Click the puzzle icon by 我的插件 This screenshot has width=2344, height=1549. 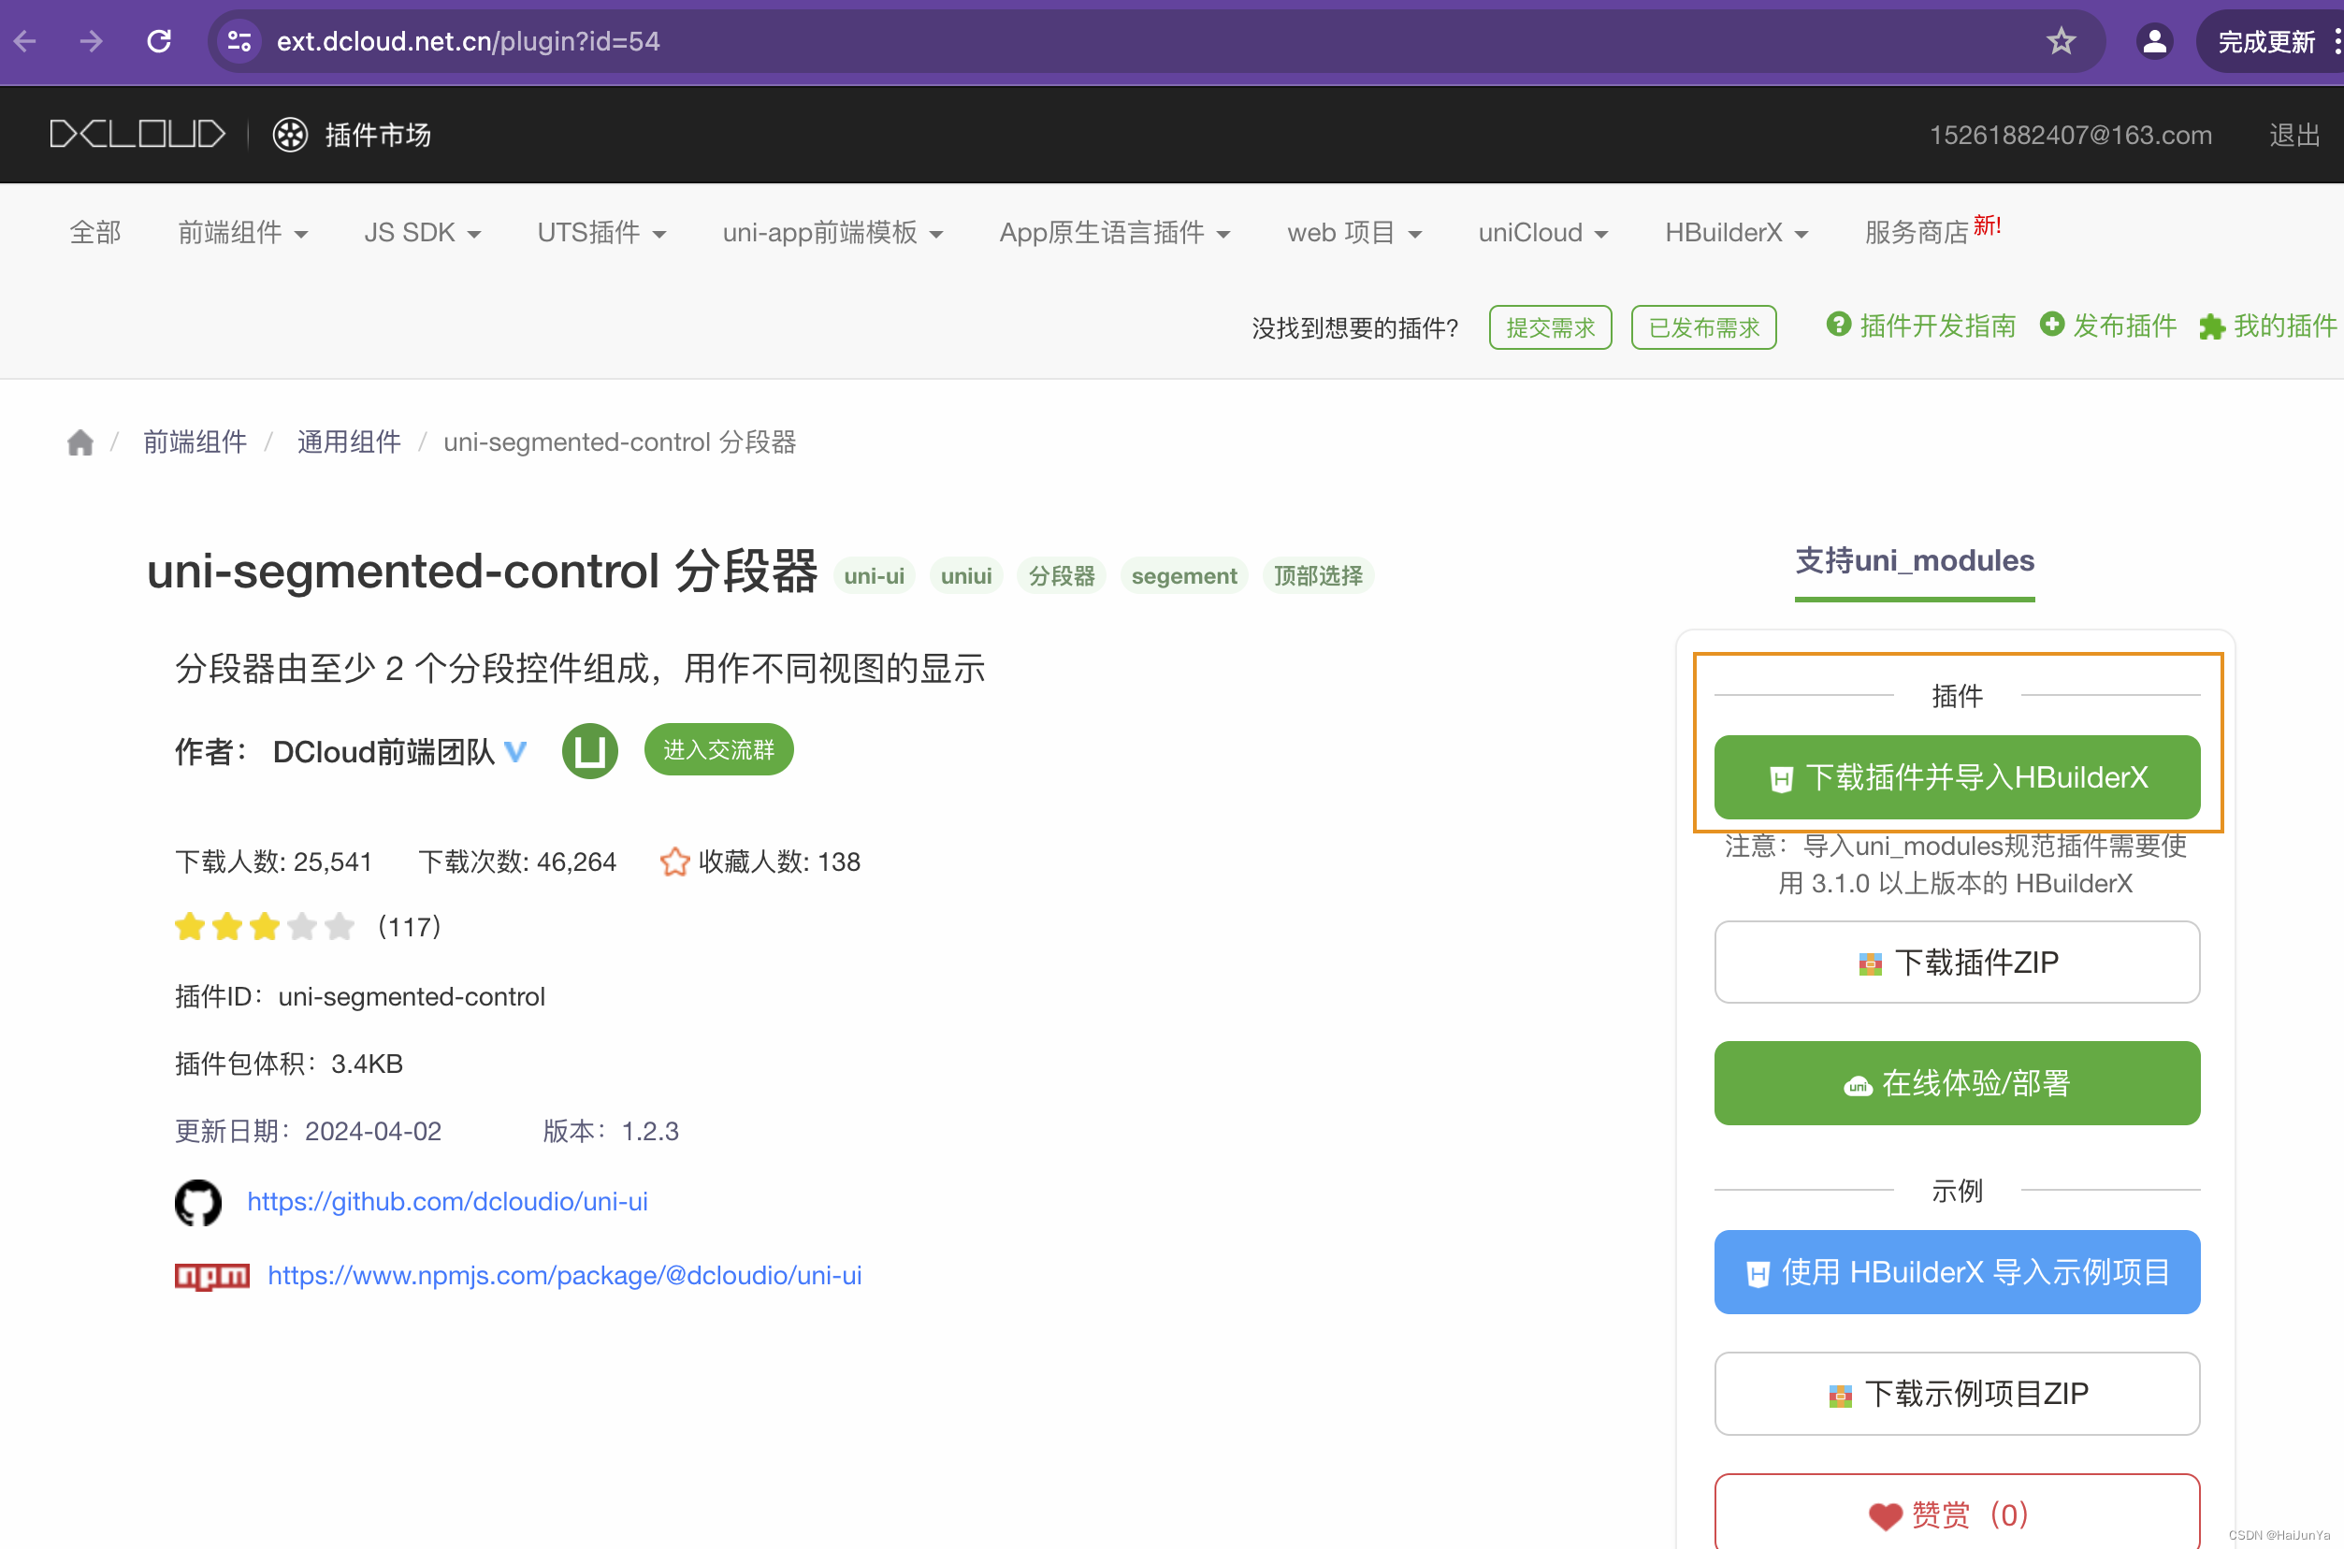[2211, 326]
